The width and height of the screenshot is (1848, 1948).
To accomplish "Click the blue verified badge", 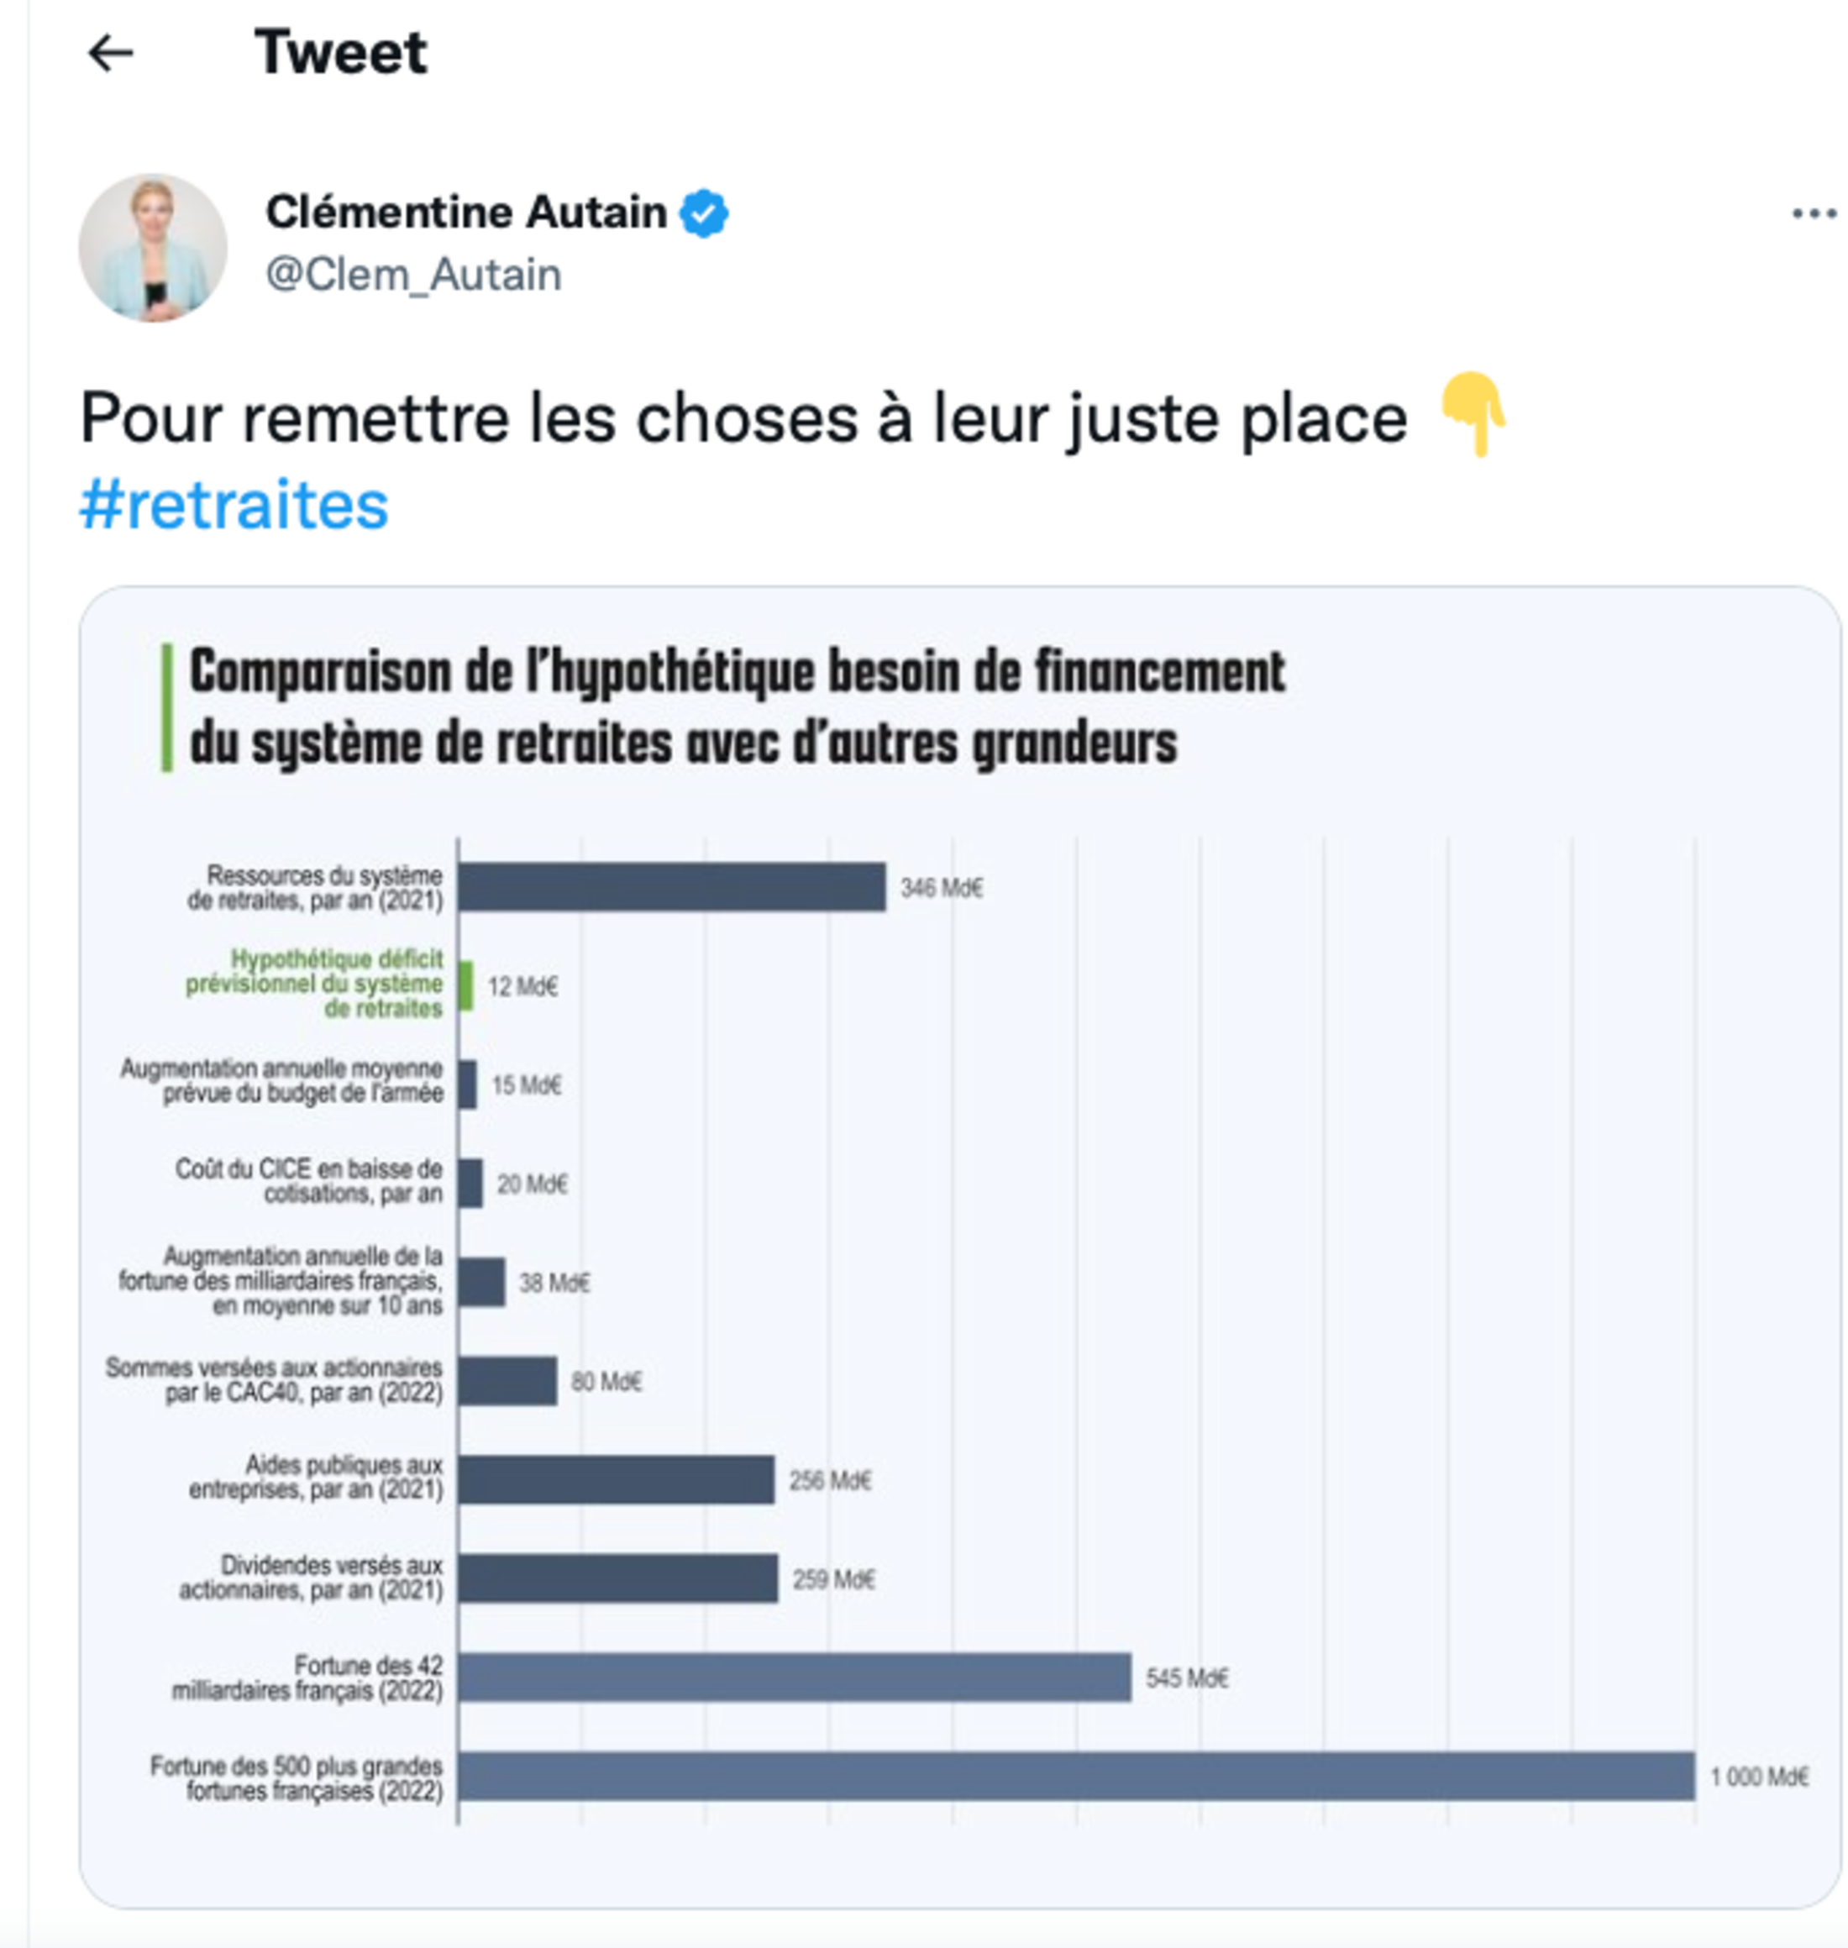I will 704,213.
